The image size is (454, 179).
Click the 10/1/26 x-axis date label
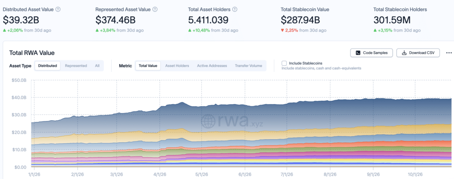[x=415, y=175]
